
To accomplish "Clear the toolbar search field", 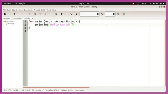I will [98, 14].
